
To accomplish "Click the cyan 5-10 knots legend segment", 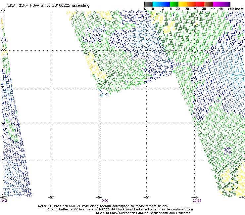I will point(157,4).
